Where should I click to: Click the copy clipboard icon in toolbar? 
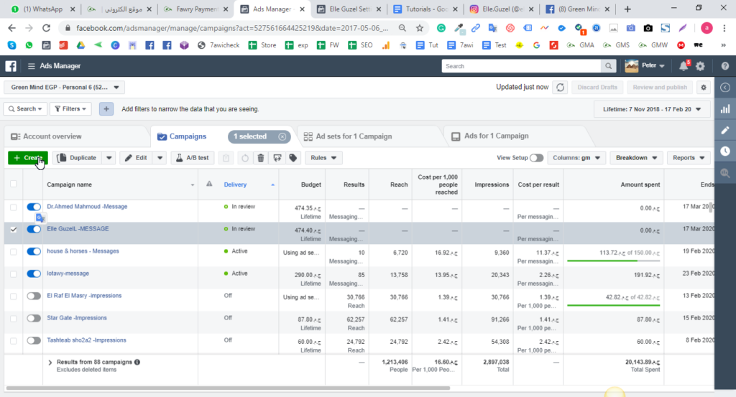(x=226, y=158)
